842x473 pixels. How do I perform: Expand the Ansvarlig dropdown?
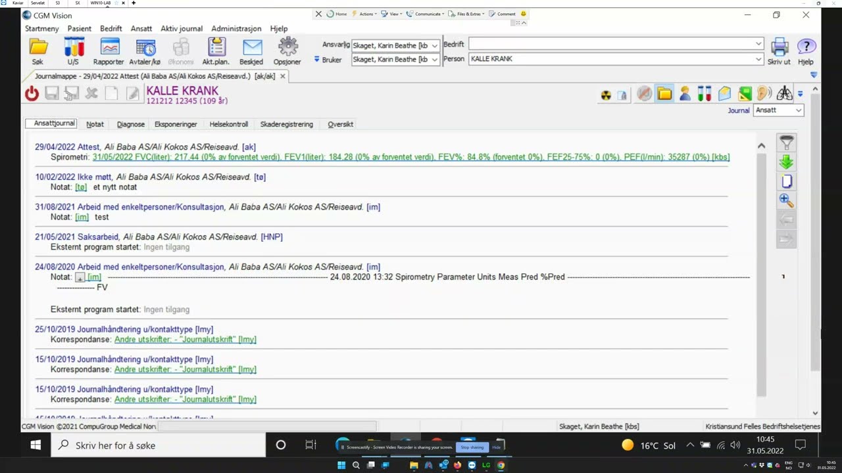pos(434,46)
